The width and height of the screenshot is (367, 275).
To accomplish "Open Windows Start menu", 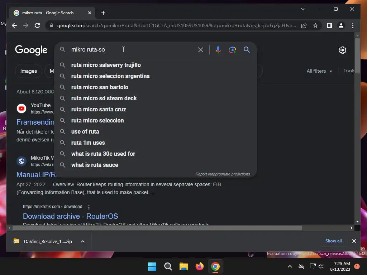I will 152,266.
